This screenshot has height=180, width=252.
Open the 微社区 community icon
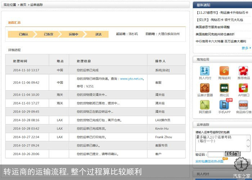[224, 88]
